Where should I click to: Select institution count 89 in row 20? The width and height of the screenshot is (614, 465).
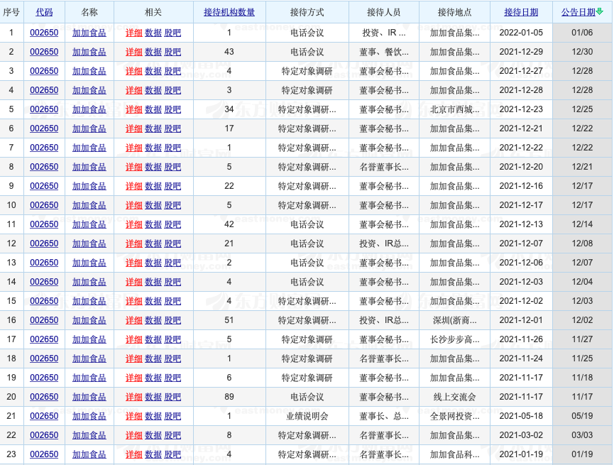click(x=229, y=397)
